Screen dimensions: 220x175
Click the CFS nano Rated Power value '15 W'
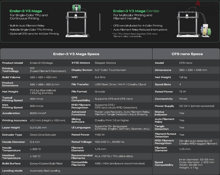point(183,91)
